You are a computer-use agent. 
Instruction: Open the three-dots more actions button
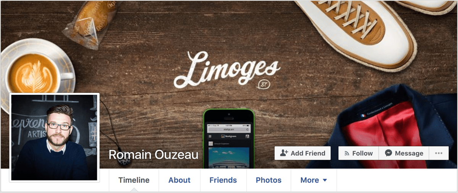point(439,153)
